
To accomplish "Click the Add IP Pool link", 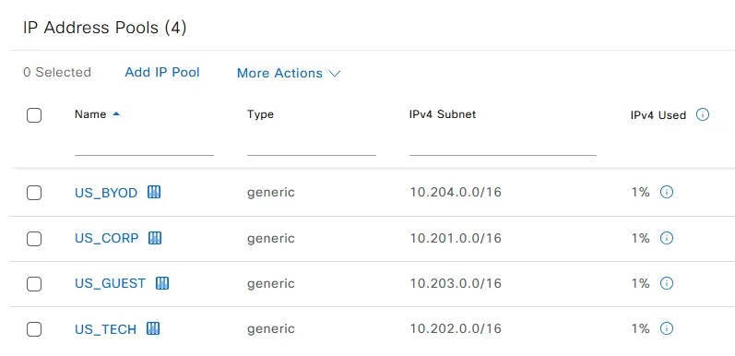I will [x=162, y=72].
